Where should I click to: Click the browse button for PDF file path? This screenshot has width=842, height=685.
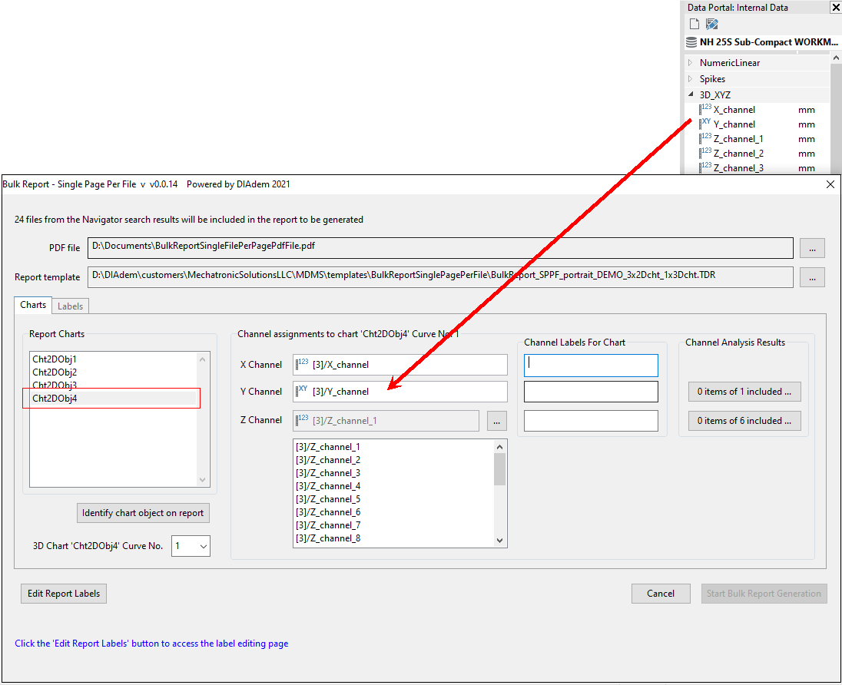[x=812, y=247]
